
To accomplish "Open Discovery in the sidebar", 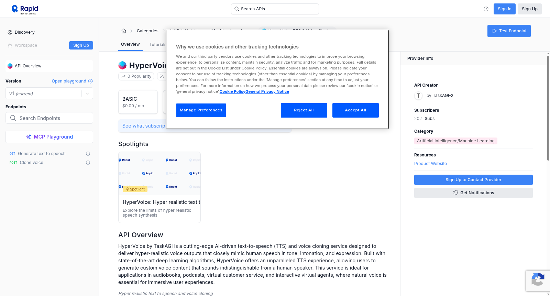I will (25, 32).
